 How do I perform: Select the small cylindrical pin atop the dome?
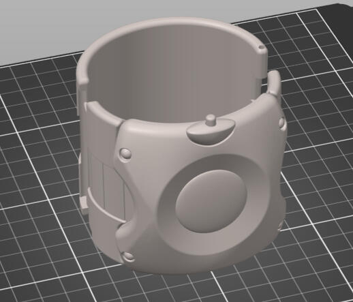(x=210, y=120)
